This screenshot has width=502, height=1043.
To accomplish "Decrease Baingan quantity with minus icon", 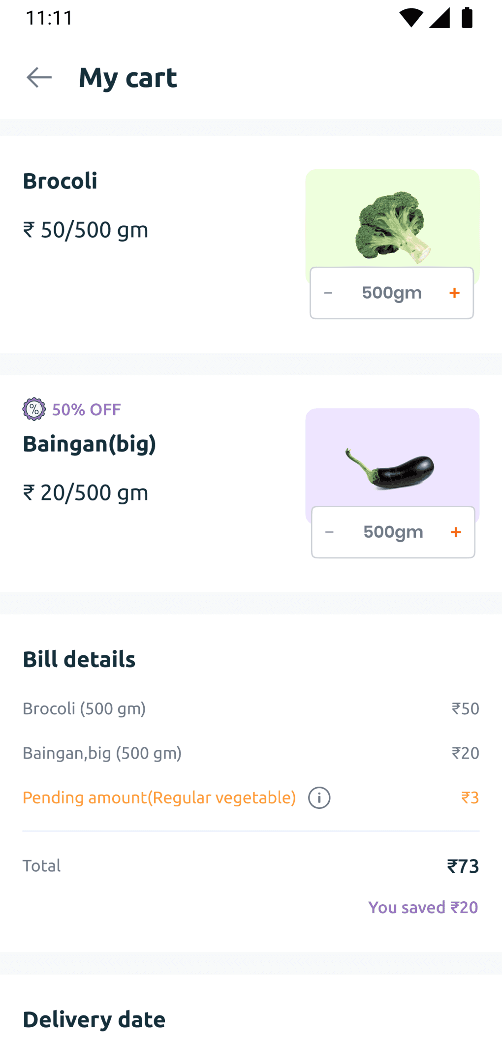I will tap(329, 532).
